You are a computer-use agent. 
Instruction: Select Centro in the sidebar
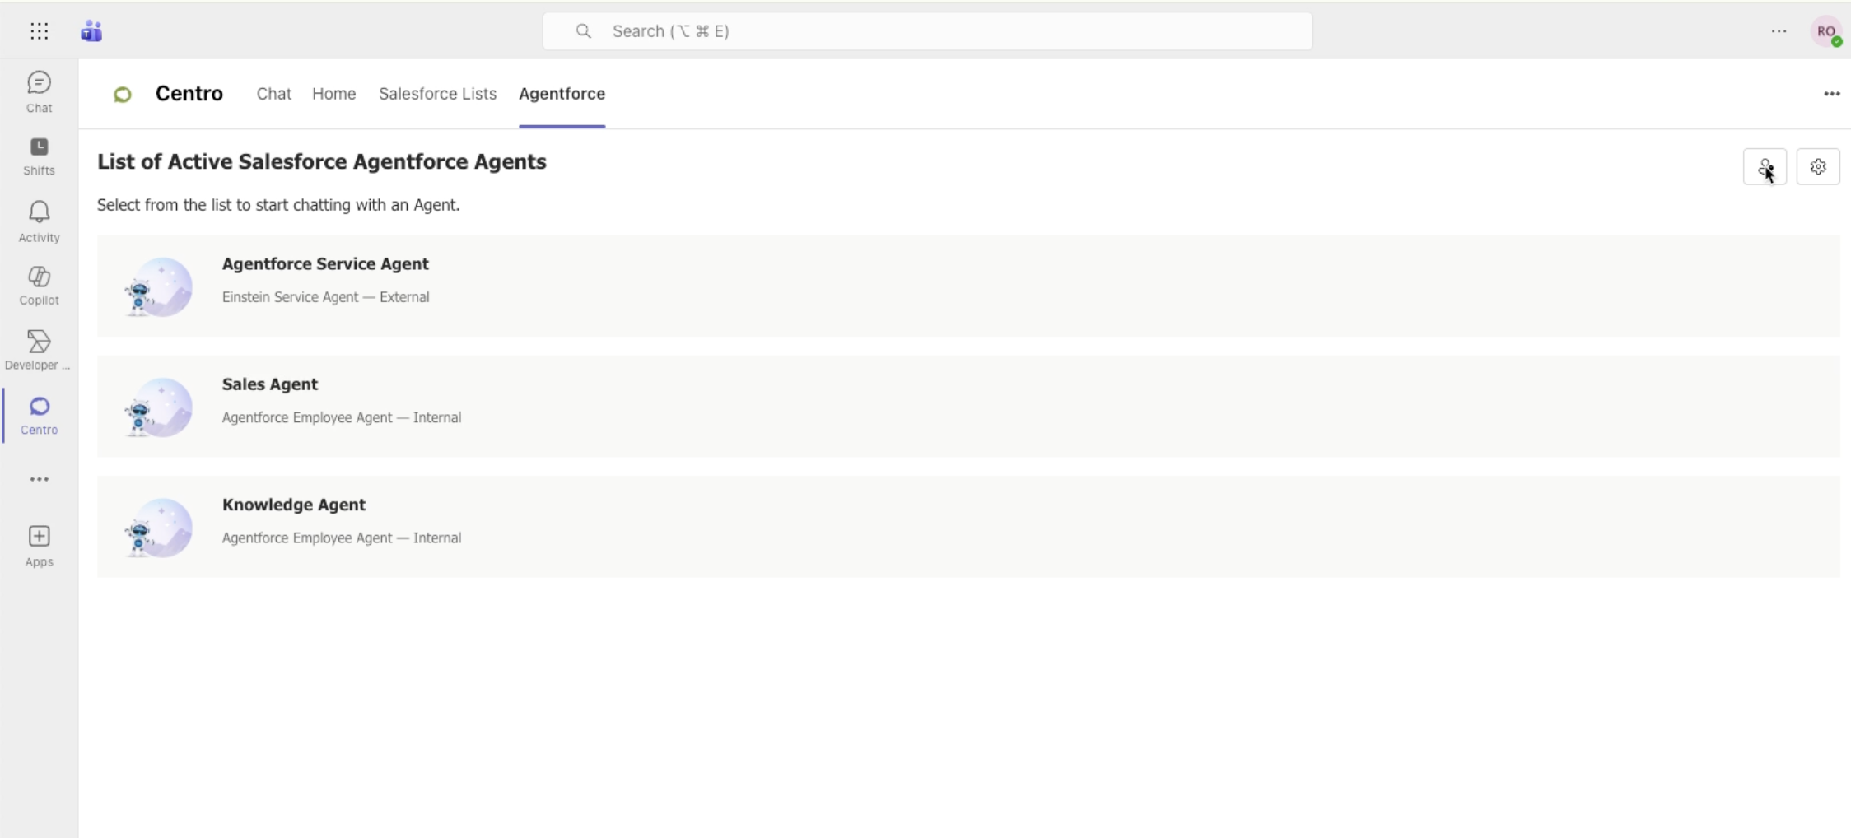pos(39,415)
